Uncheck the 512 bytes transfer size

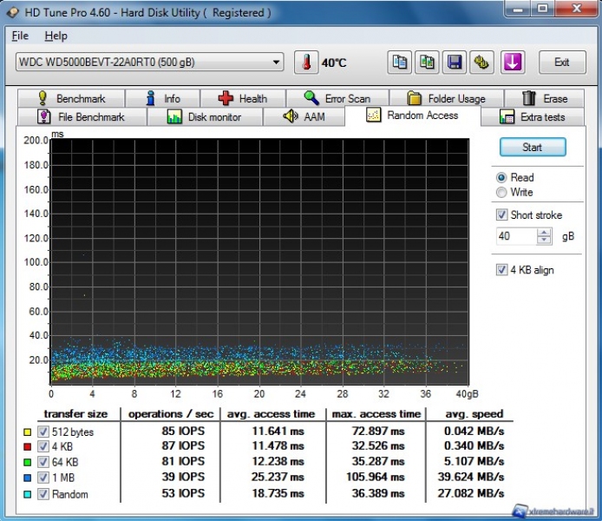[x=43, y=432]
